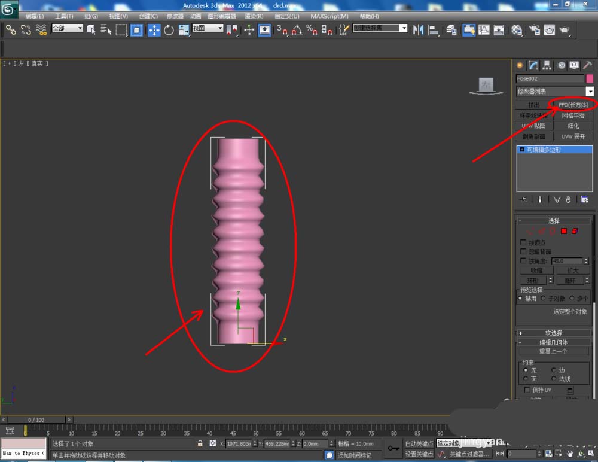Click the UVW 展开 modifier button
The image size is (598, 462).
[x=573, y=136]
